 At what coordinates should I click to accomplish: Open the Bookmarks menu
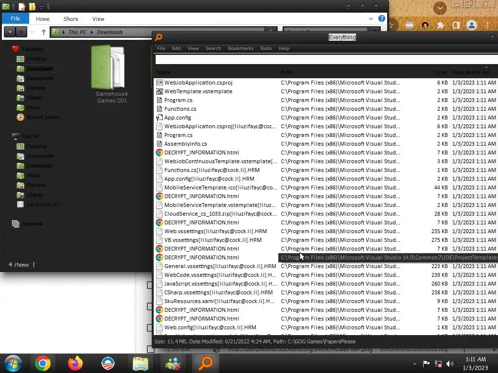coord(240,49)
